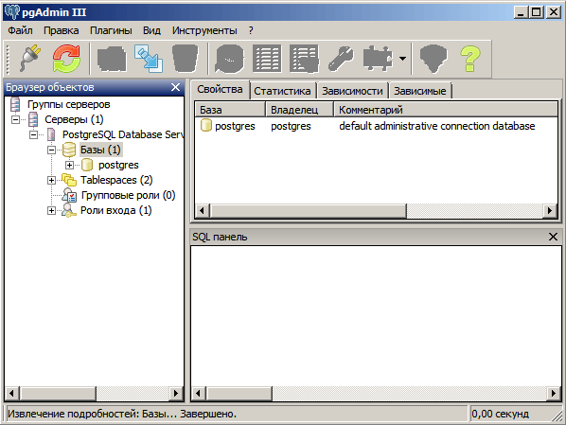The image size is (566, 425).
Task: Click the SQL query tool icon
Action: (x=229, y=59)
